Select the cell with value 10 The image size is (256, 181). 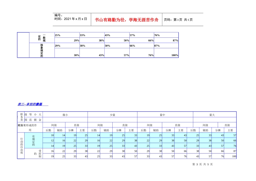[x=48, y=135]
